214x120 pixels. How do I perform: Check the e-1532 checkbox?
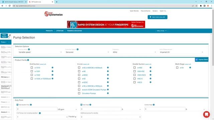[32, 75]
